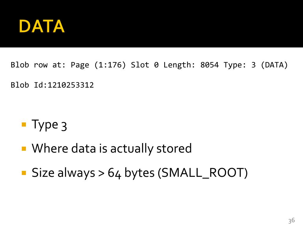The image size is (303, 227).
Task: Click the Blob Id:1210253312 line
Action: coord(52,85)
